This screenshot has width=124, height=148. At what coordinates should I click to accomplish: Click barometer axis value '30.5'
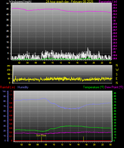click(115, 5)
